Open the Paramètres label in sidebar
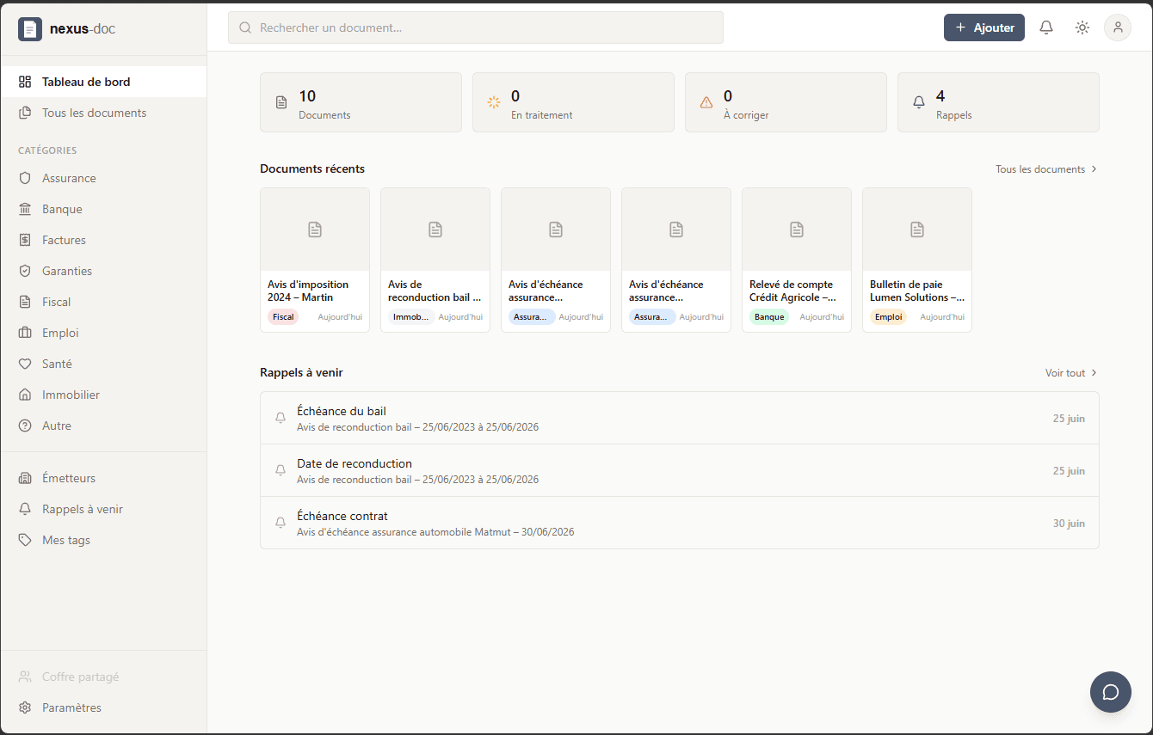The width and height of the screenshot is (1153, 735). pos(71,707)
